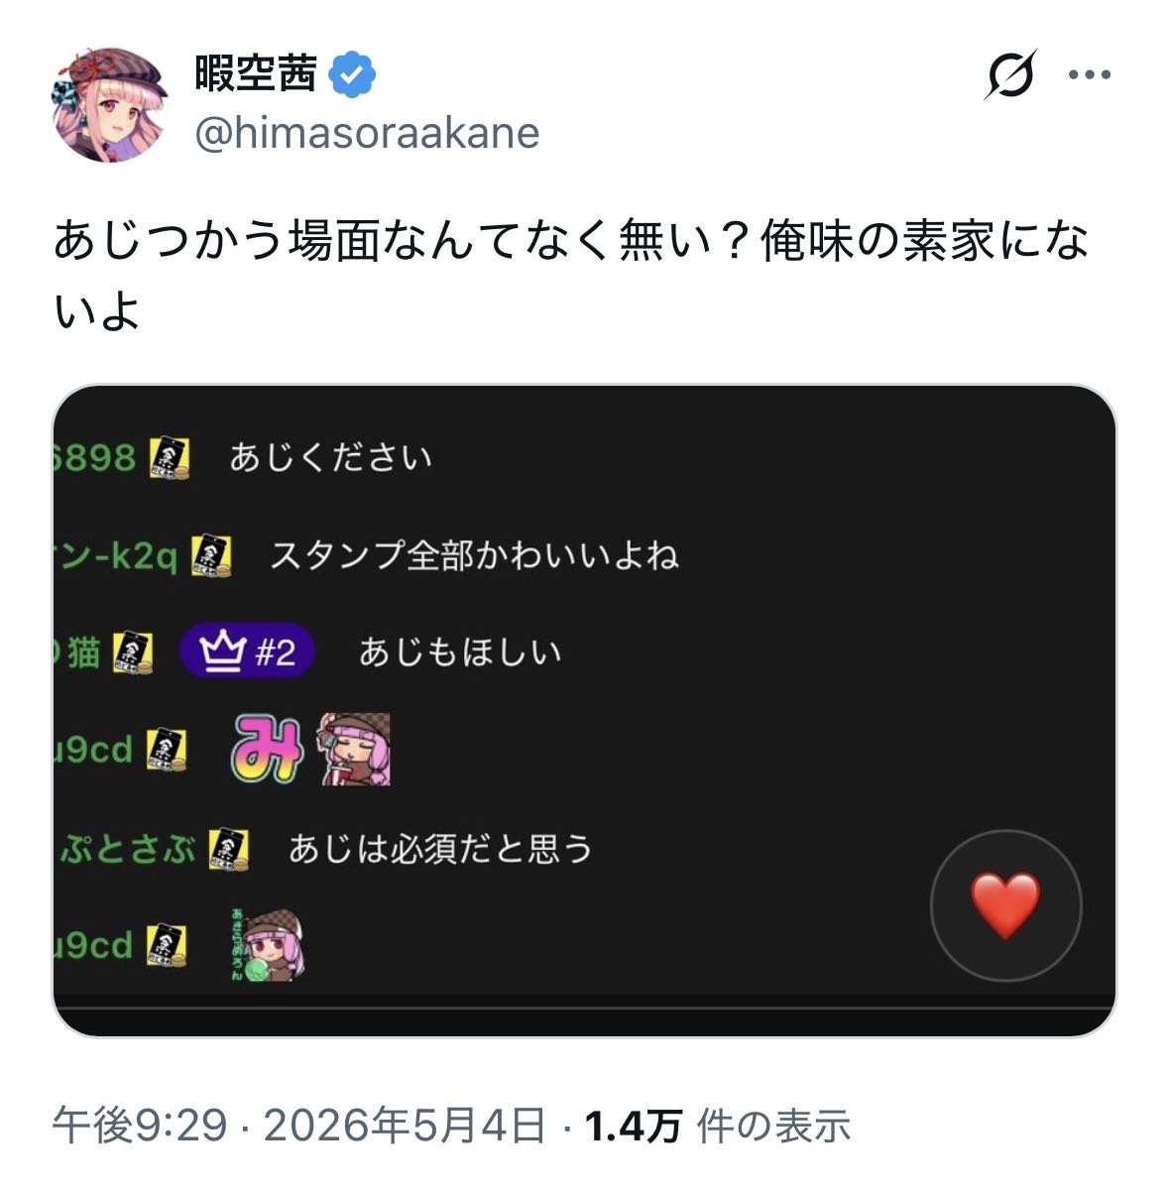
Task: Click the pink-haired character emote beside み
Action: [x=354, y=750]
